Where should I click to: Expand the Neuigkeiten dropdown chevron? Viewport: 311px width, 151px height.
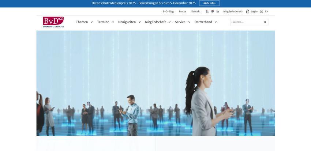click(x=140, y=22)
